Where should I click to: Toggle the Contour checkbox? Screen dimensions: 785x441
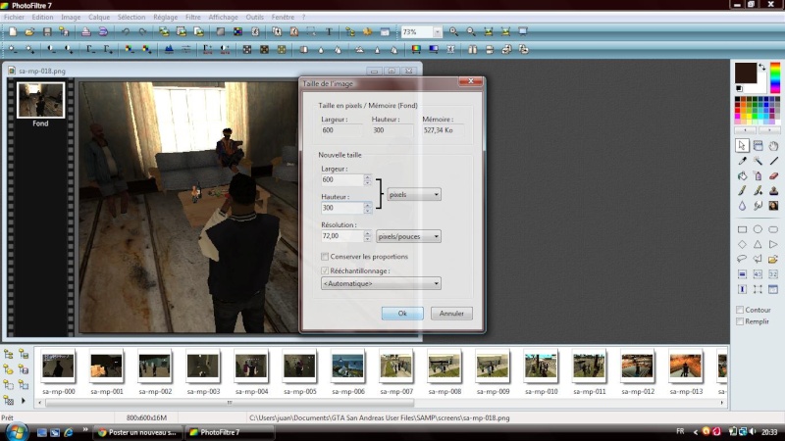click(x=740, y=310)
